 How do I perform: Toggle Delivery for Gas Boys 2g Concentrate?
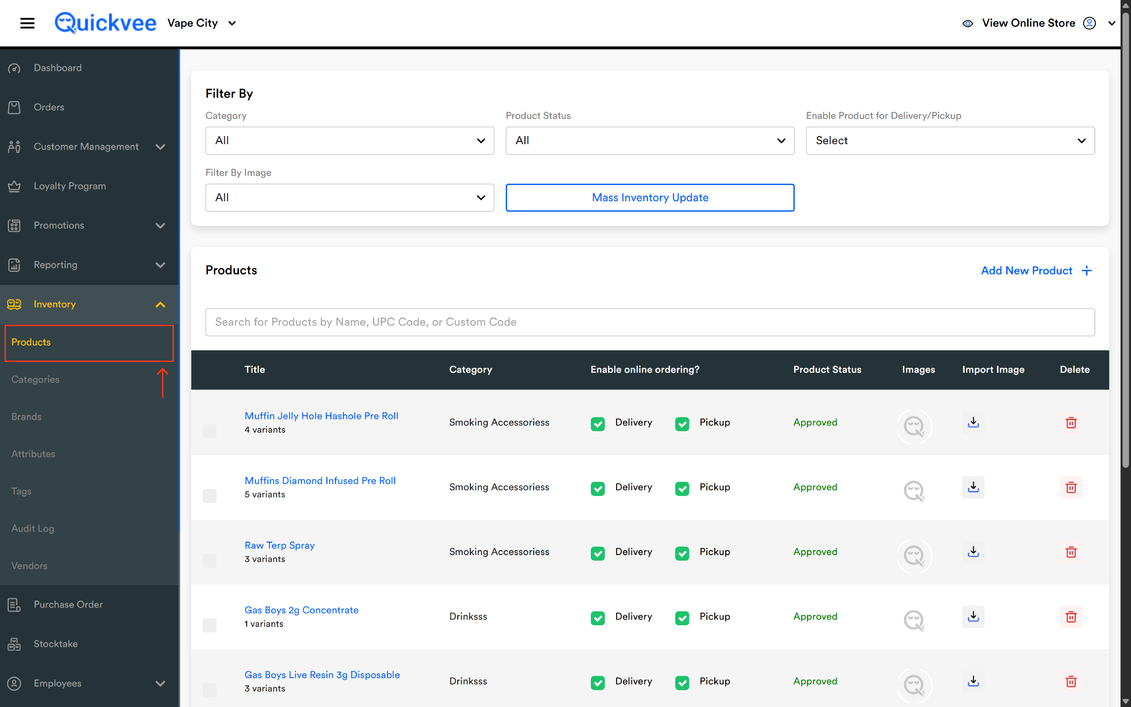click(x=598, y=618)
